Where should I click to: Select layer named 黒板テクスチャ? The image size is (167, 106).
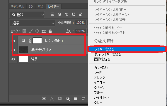(41, 50)
